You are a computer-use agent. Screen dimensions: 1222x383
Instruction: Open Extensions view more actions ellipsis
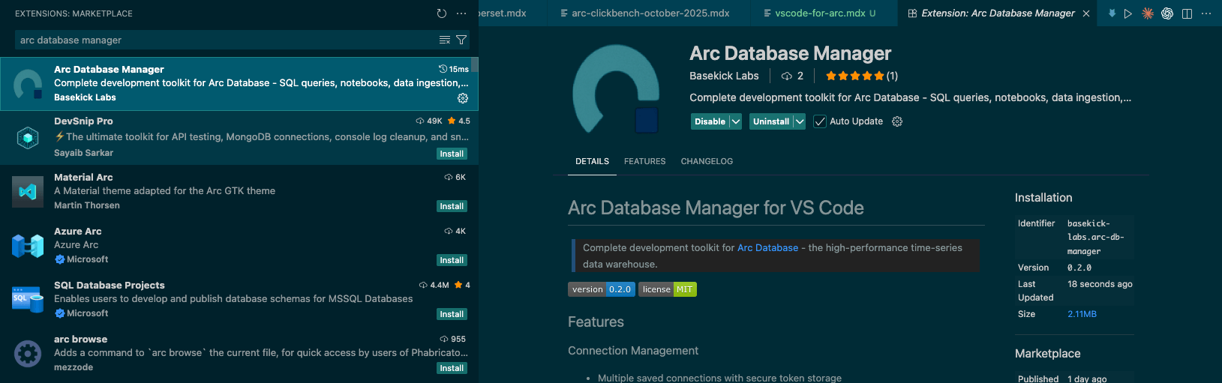[461, 13]
